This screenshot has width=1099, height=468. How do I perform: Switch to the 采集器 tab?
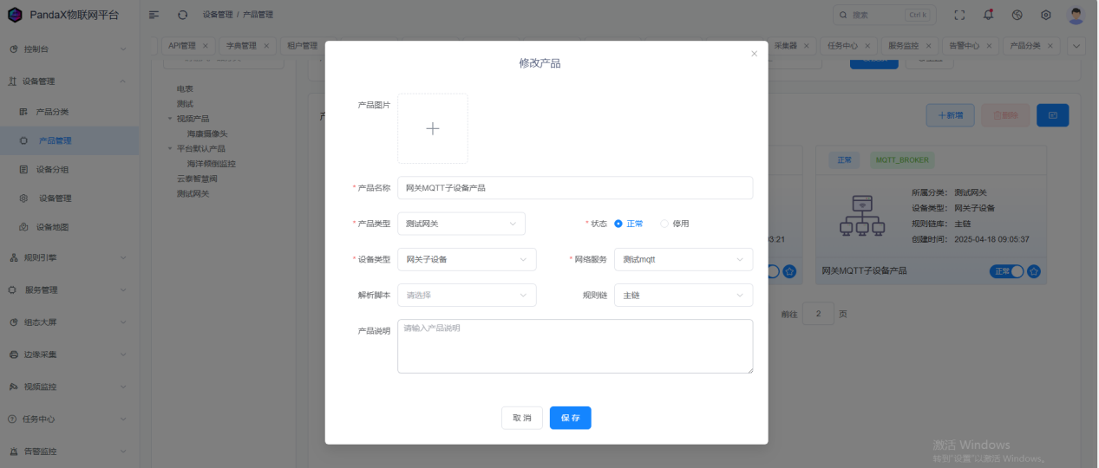click(786, 46)
